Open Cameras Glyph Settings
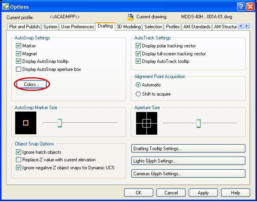257x202 pixels. (x=188, y=174)
